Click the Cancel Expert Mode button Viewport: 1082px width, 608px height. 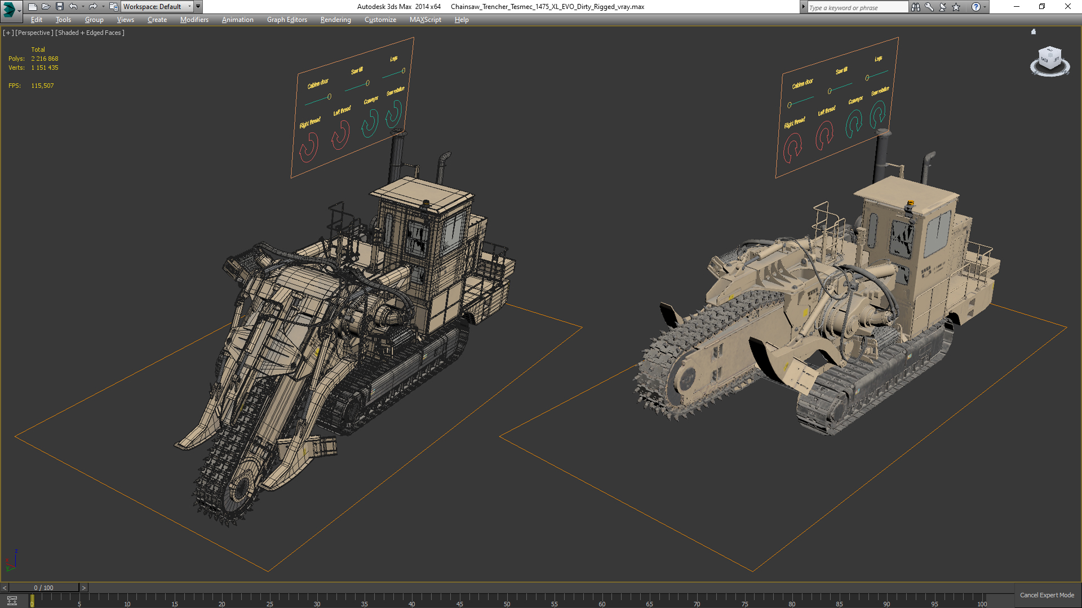(1047, 595)
